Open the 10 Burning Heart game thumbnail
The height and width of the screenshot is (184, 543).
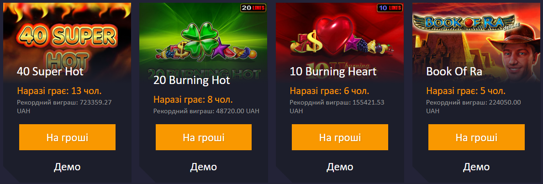(x=340, y=42)
